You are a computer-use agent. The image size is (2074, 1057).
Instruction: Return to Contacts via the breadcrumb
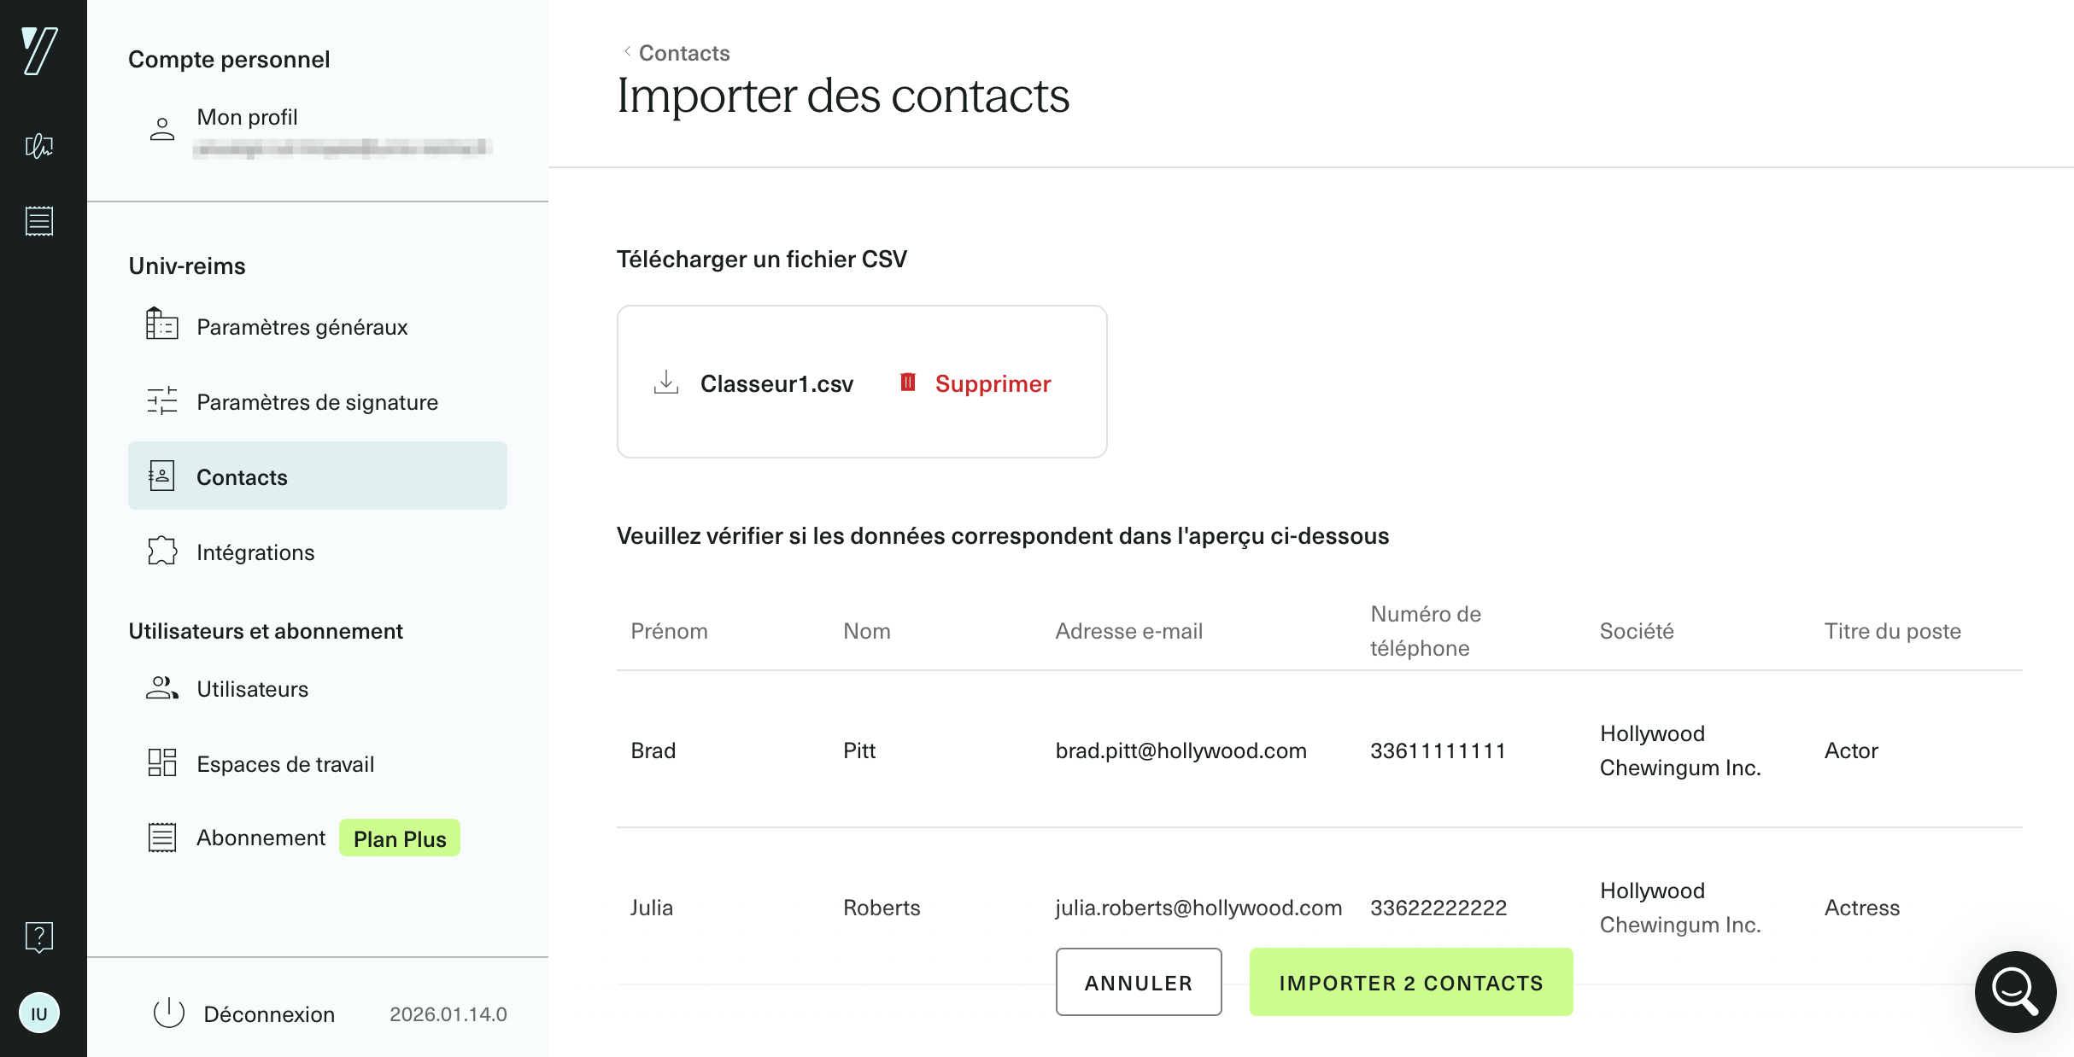[x=682, y=53]
